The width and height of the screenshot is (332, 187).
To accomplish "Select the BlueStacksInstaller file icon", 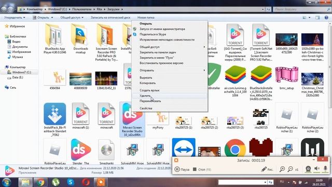I will pyautogui.click(x=261, y=75).
